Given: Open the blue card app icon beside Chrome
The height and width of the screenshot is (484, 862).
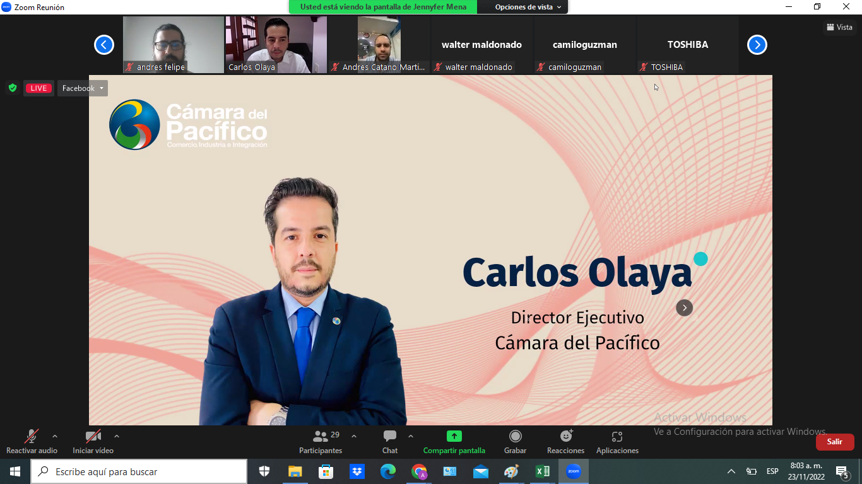Looking at the screenshot, I should 450,471.
